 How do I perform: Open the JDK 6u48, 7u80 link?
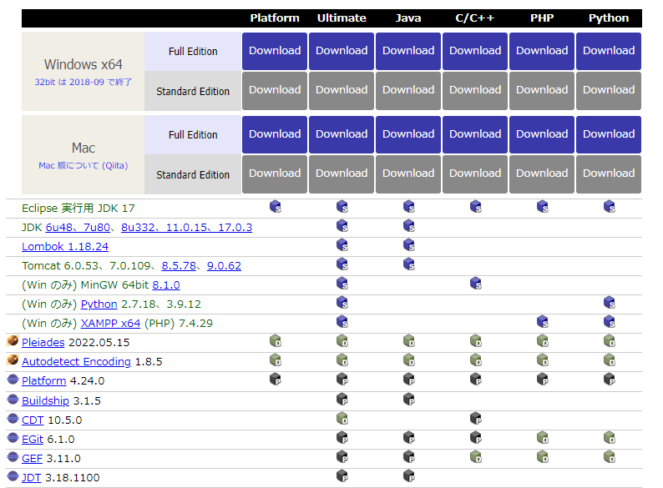78,227
